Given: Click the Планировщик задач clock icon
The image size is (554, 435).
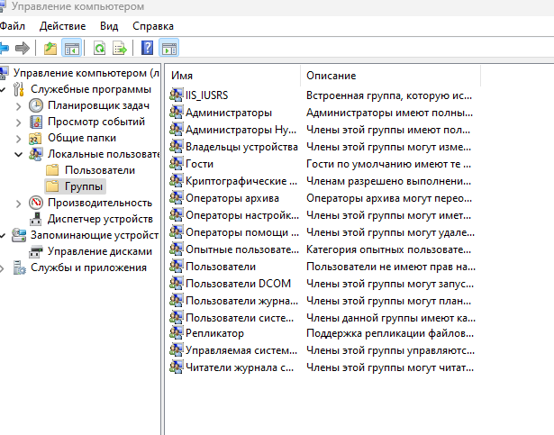Looking at the screenshot, I should [36, 105].
